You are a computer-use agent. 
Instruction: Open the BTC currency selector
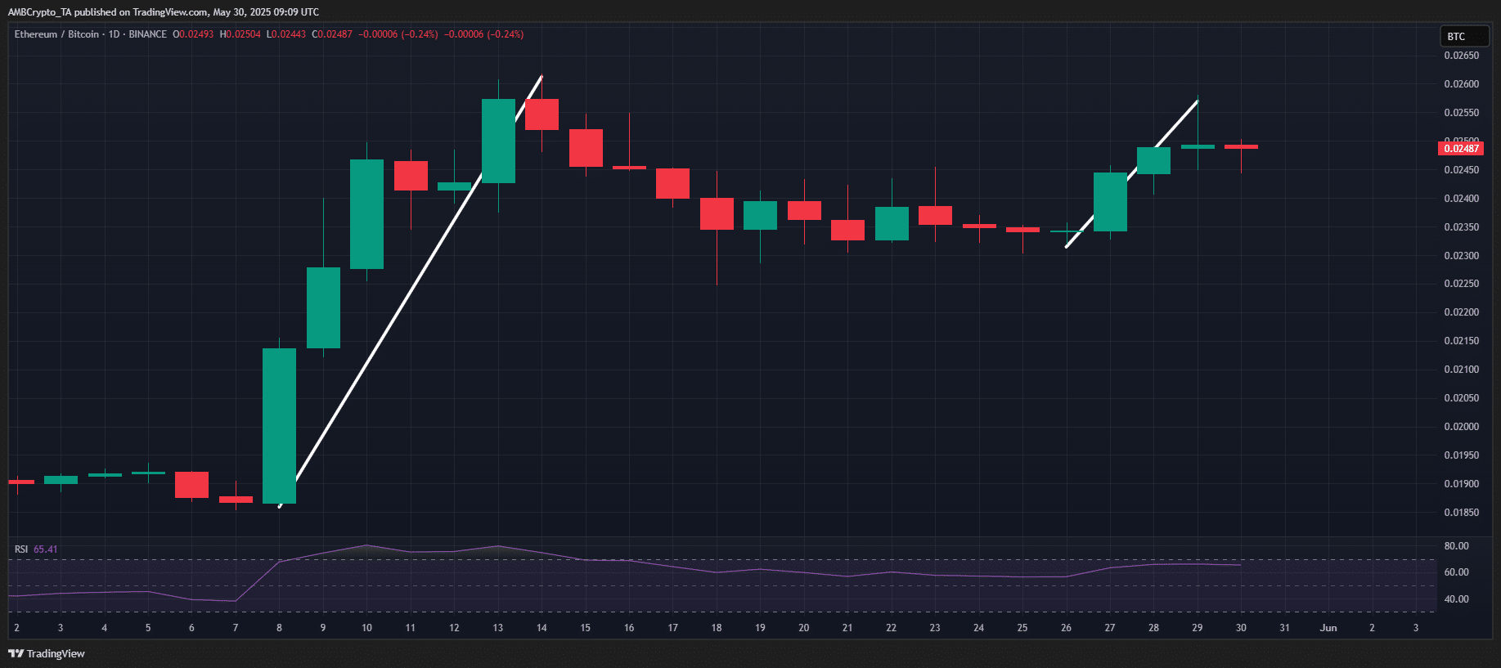tap(1464, 36)
